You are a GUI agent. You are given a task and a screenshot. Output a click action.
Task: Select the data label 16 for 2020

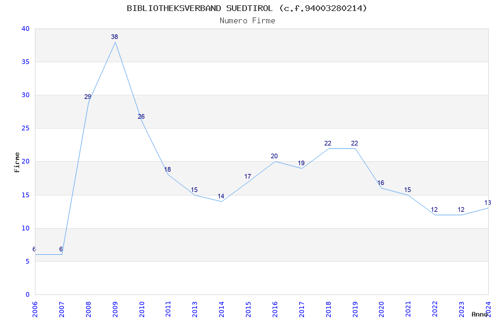click(x=381, y=183)
